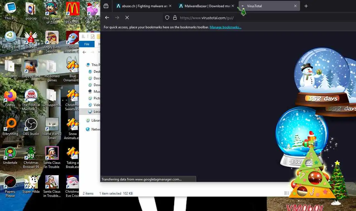356x211 pixels.
Task: Select Desktop in Explorer navigation pane
Action: [94, 71]
